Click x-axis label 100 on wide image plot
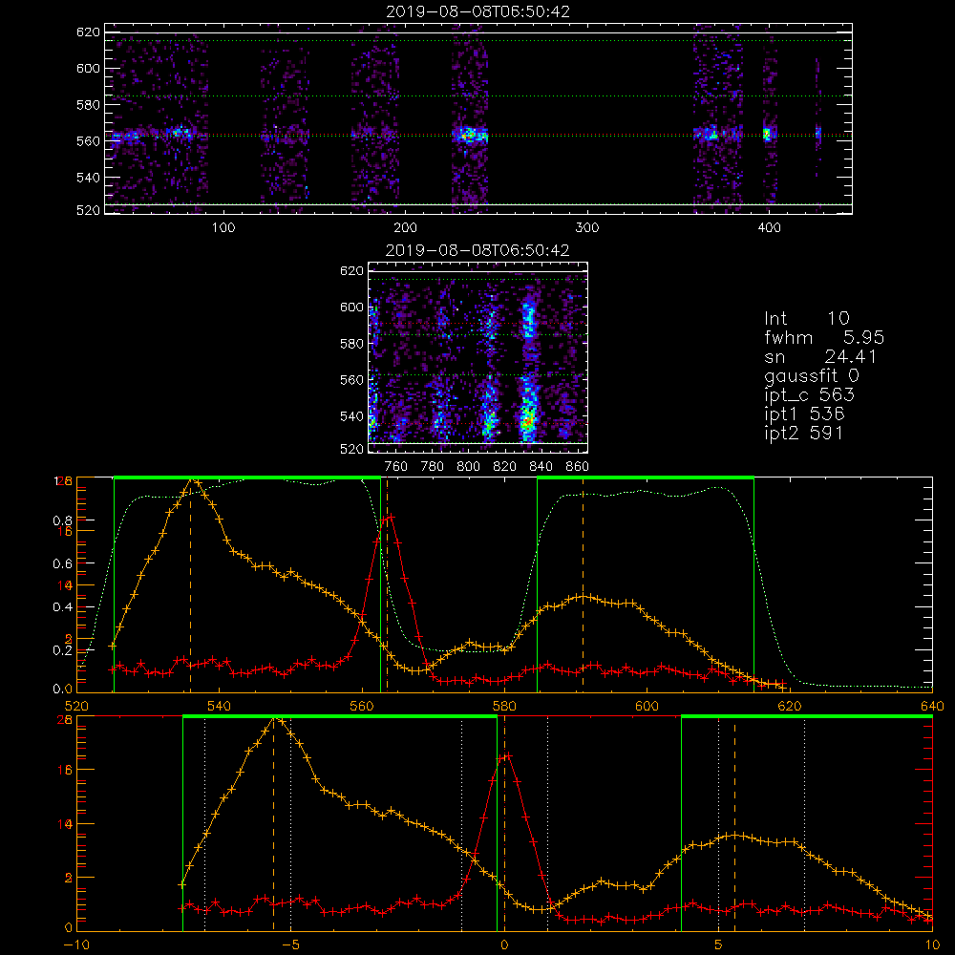This screenshot has height=955, width=955. [223, 228]
